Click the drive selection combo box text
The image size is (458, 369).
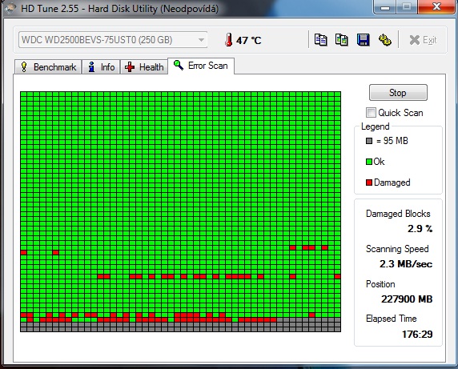click(x=97, y=40)
